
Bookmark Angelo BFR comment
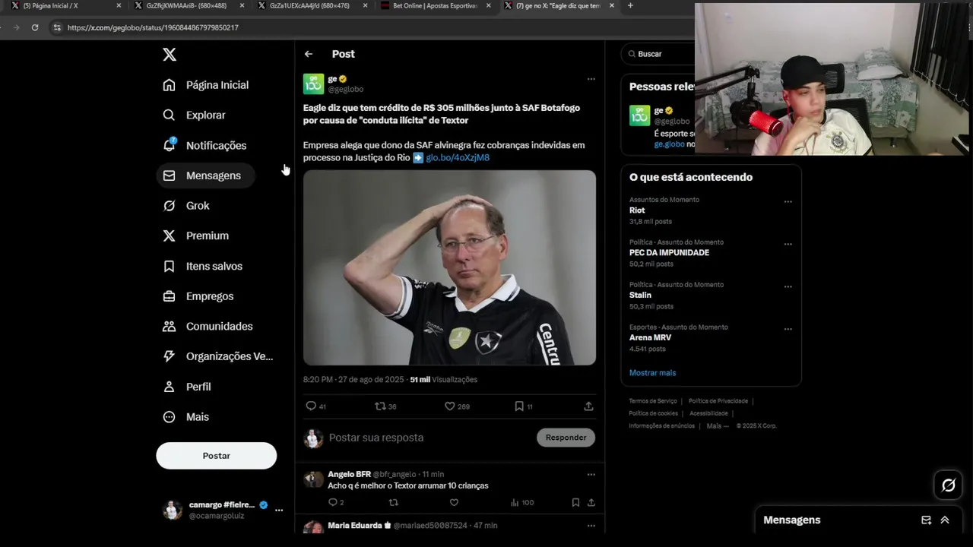pos(575,502)
